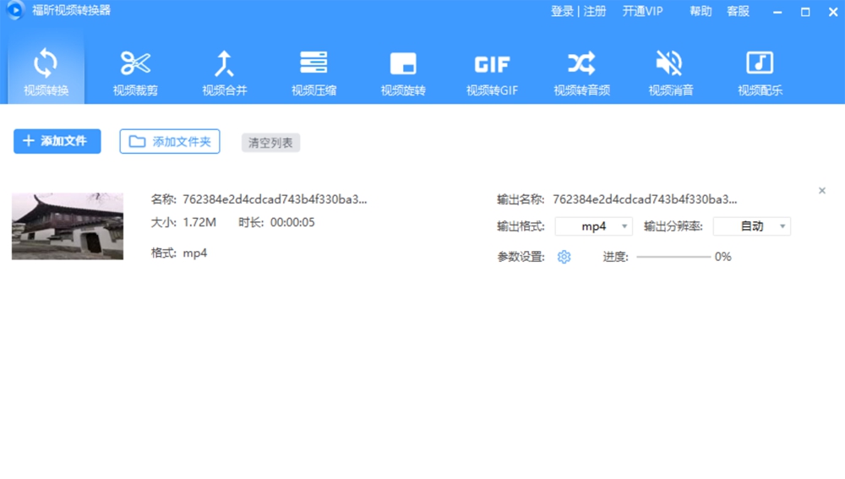
Task: Click 添加文件夹 add folder button
Action: point(170,141)
